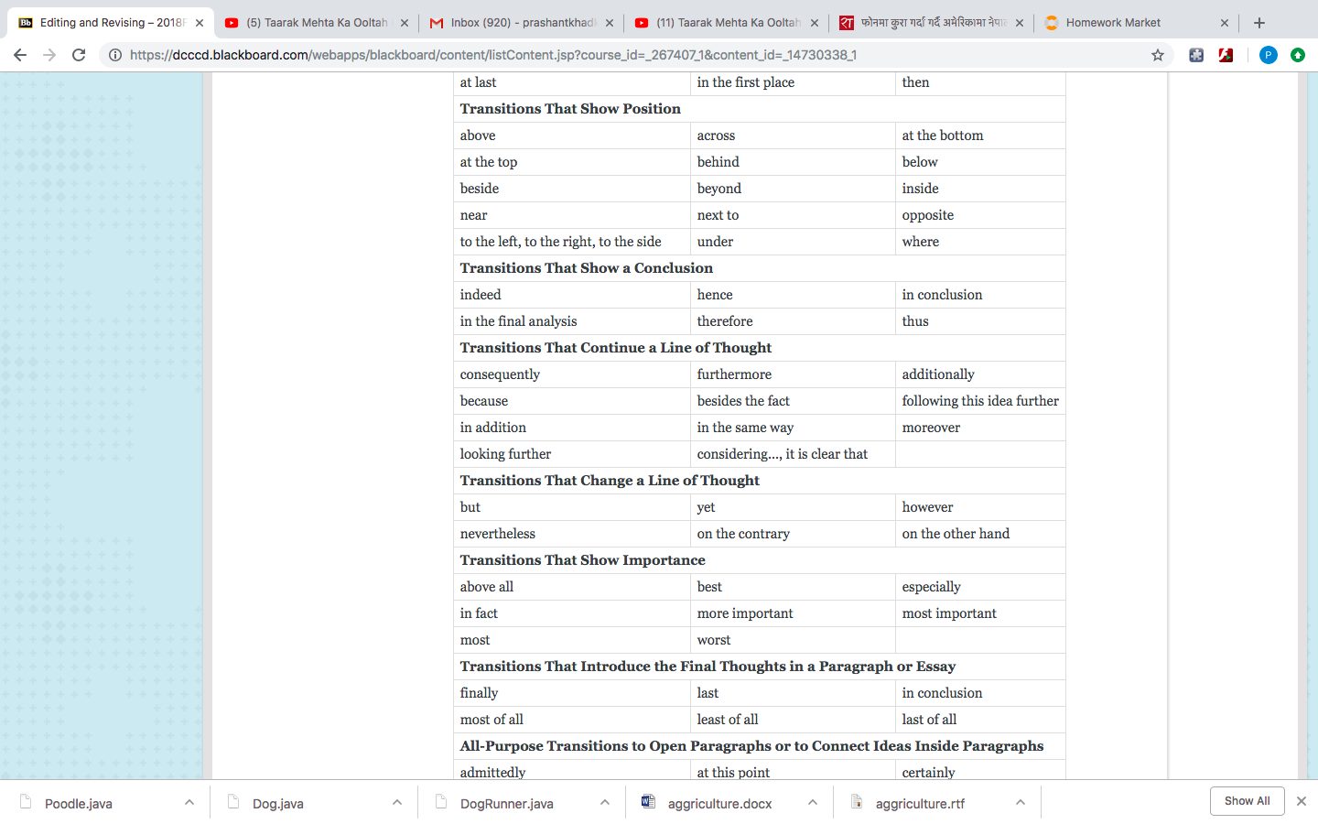Close the downloads bar
Viewport: 1318px width, 824px height.
click(x=1302, y=801)
